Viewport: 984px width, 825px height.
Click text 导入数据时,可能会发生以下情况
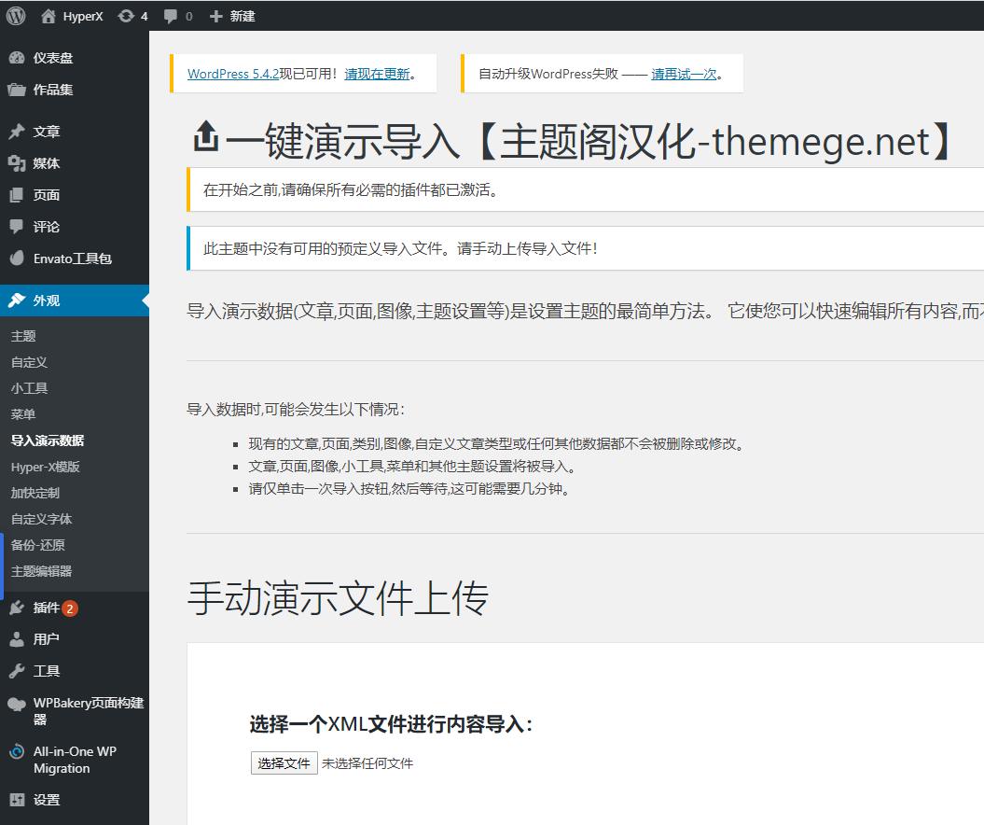tap(296, 410)
